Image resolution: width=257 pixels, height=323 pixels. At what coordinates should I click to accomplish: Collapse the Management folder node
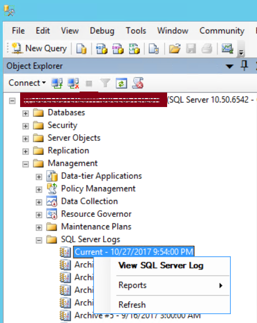click(x=25, y=164)
